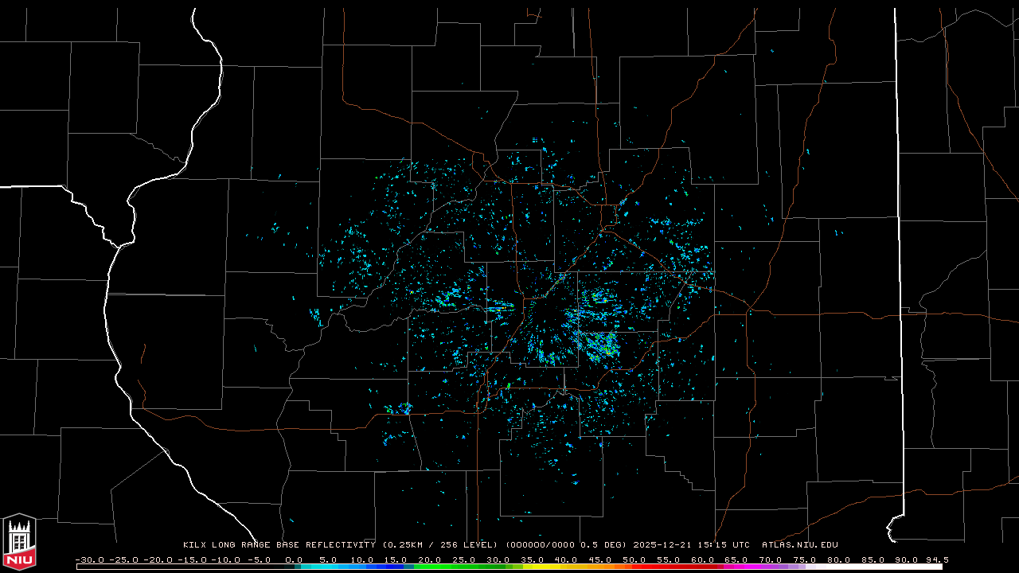
Task: Click the 15.0 scale label
Action: click(396, 559)
